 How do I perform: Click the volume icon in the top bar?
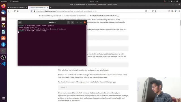(x=172, y=1)
